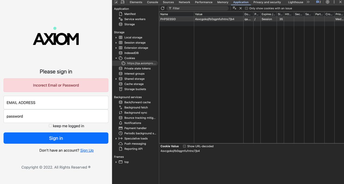The width and height of the screenshot is (344, 184).
Task: Open DevTools settings gear
Action: [327, 2]
